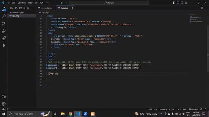Change language mode via PHP
Screen dimensions: 209x117
[x=185, y=109]
